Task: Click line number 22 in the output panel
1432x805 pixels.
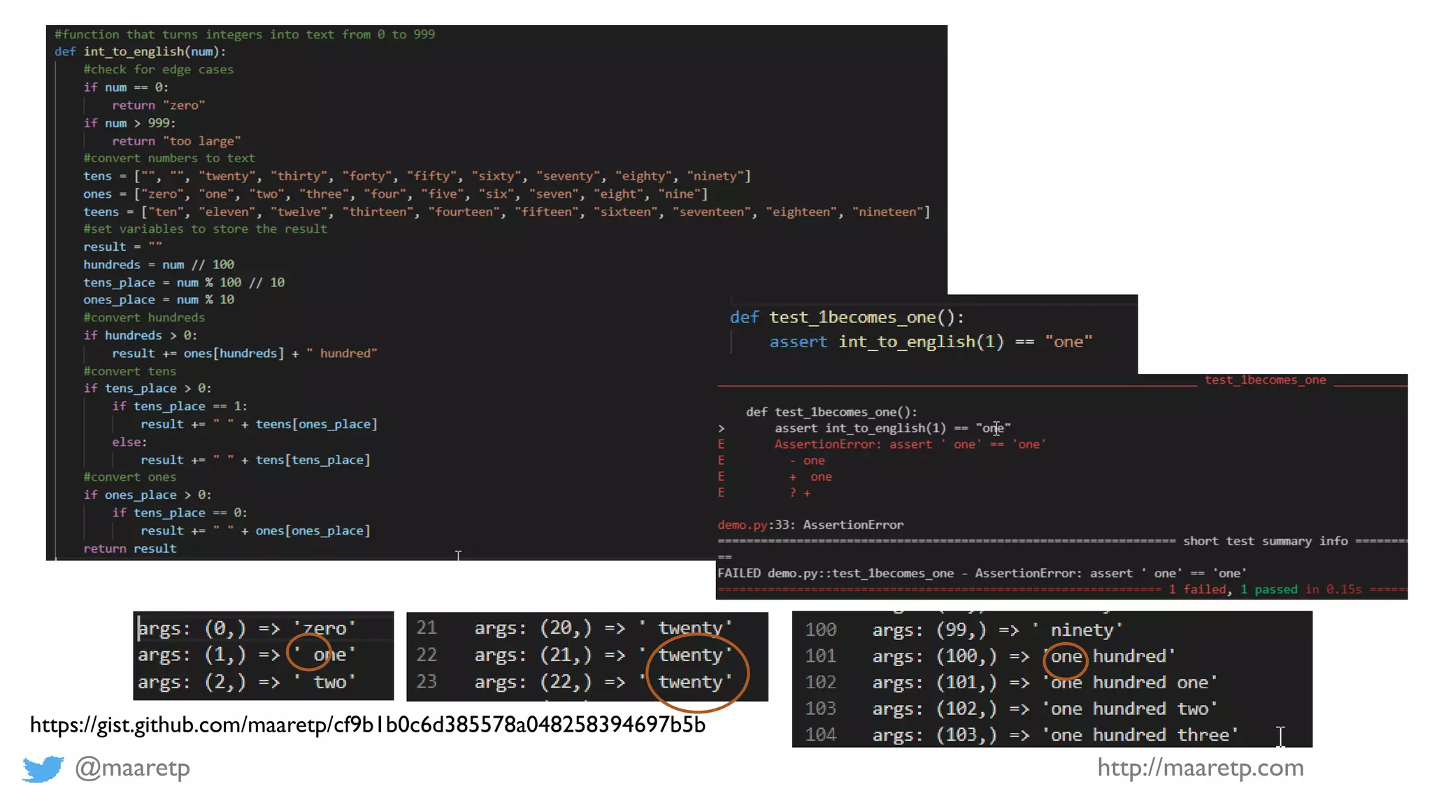Action: point(427,655)
